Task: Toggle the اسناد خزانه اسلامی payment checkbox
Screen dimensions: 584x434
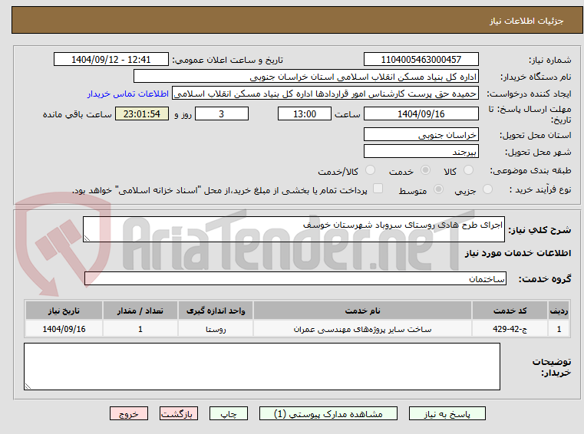Action: 378,189
